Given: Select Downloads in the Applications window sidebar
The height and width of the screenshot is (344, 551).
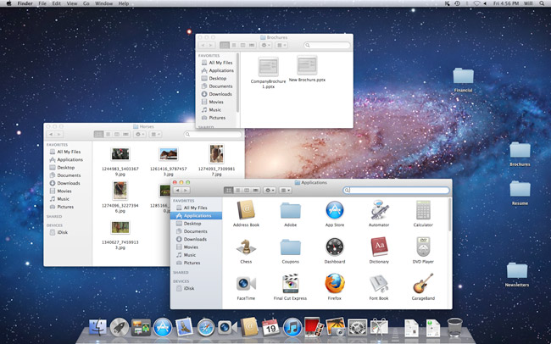Looking at the screenshot, I should pyautogui.click(x=195, y=239).
